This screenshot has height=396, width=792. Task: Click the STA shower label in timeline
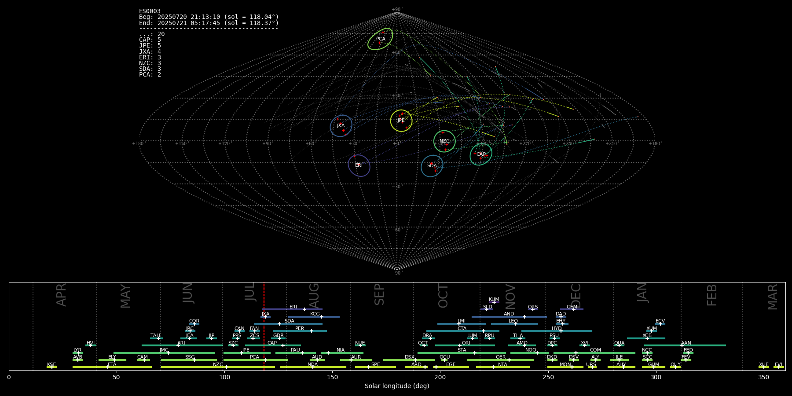[462, 350]
